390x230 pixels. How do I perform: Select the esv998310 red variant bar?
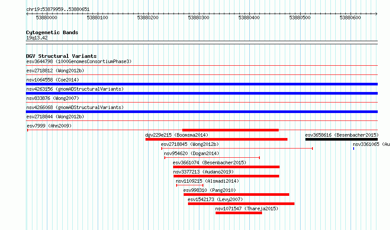click(x=236, y=195)
